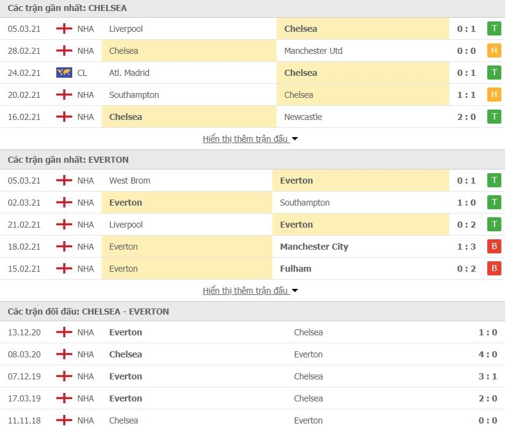Click the dropdown arrow beside Chelsea's show more link
The image size is (505, 429).
(x=295, y=139)
